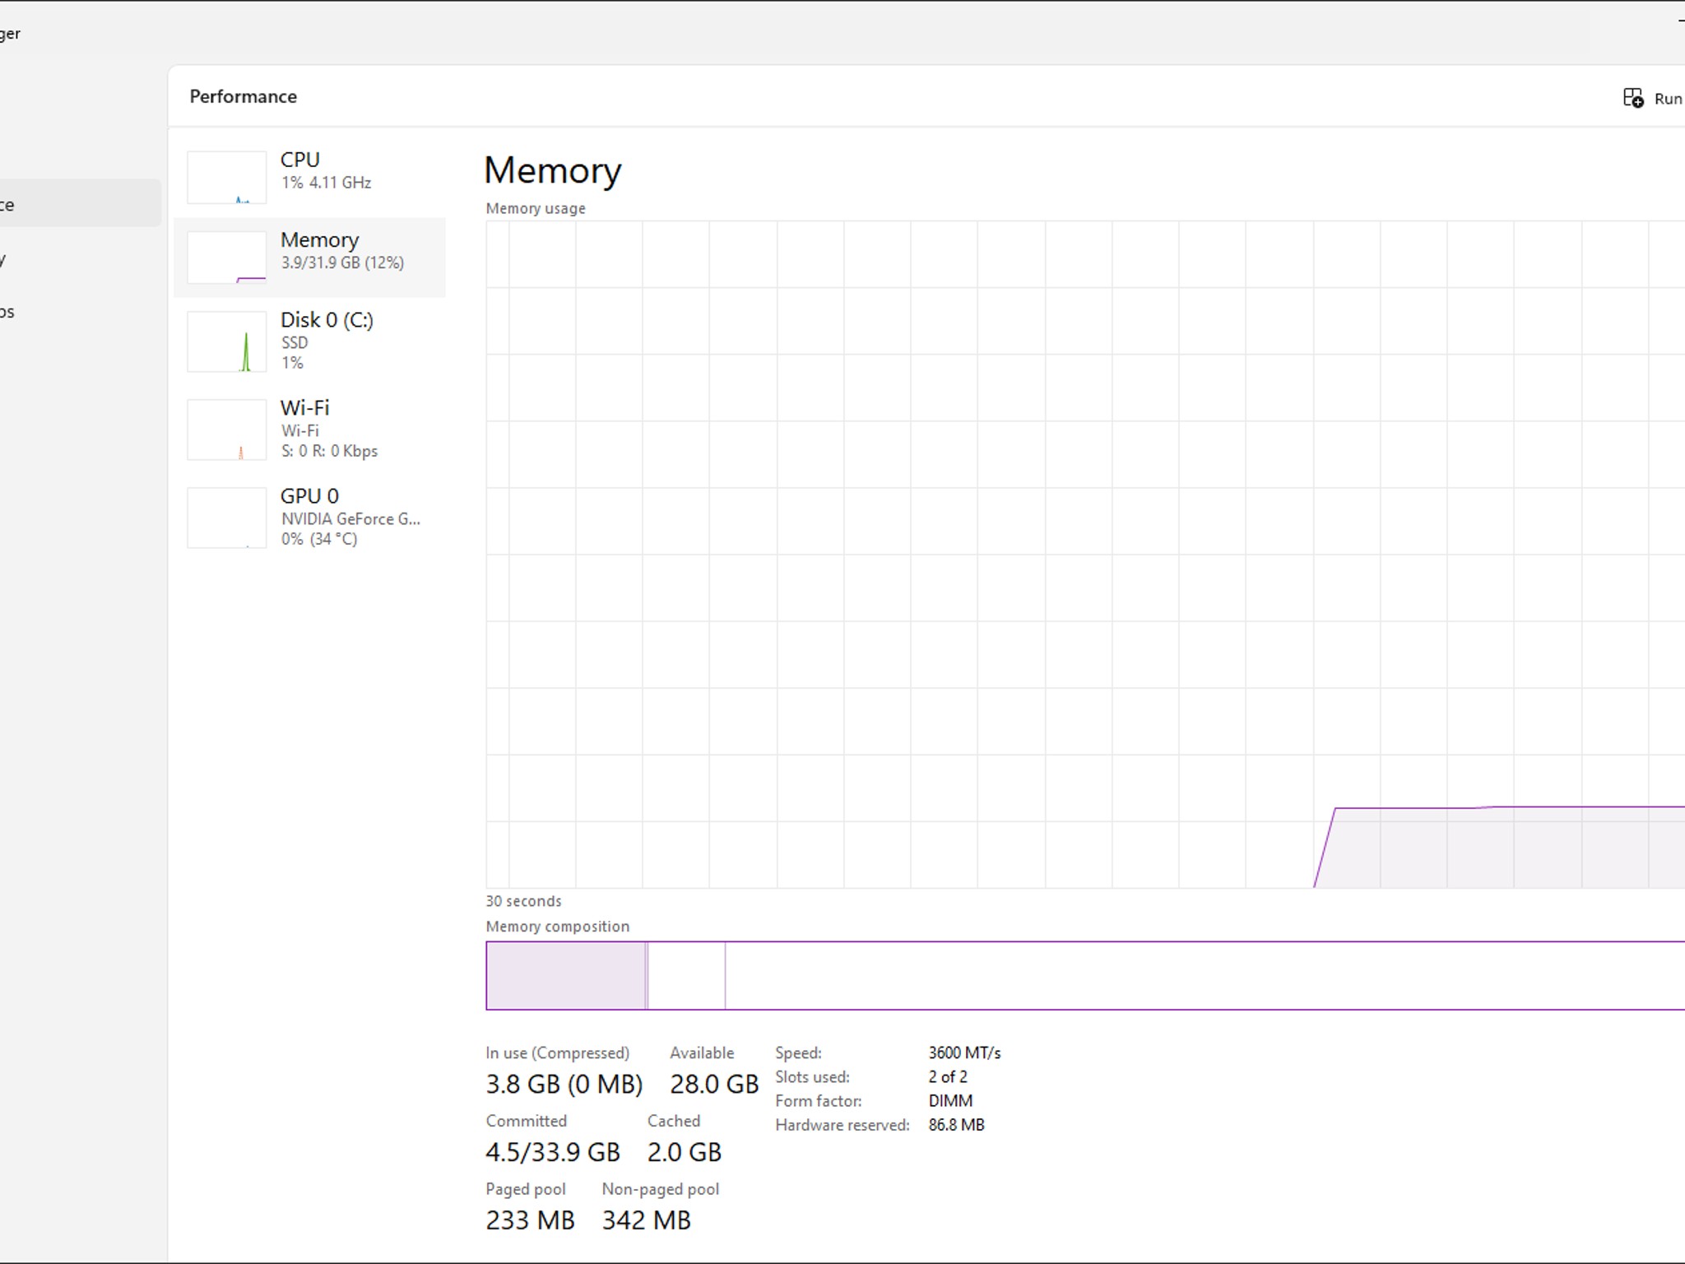This screenshot has width=1685, height=1264.
Task: Click the 4.5/33.9 GB committed value
Action: coord(553,1152)
